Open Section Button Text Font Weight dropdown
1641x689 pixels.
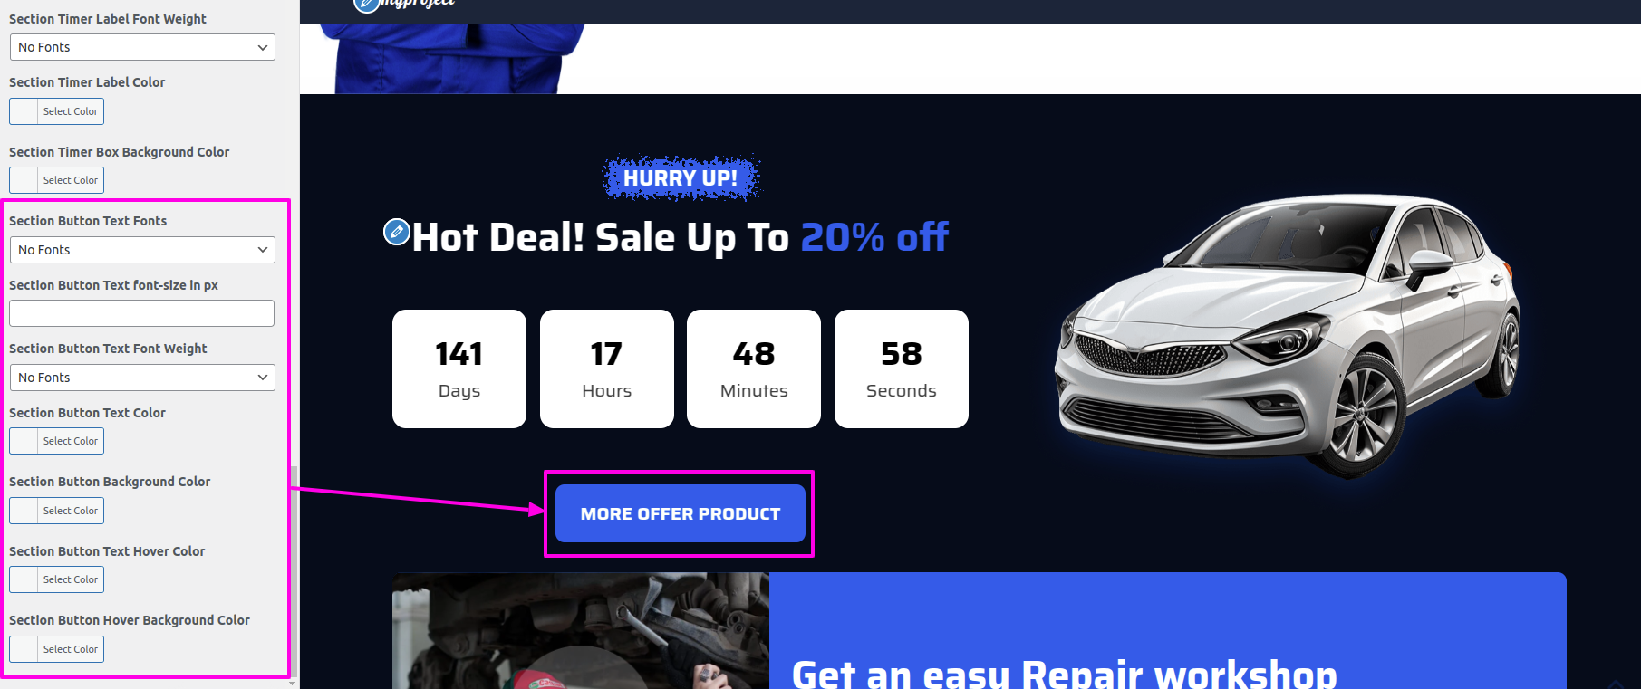pyautogui.click(x=142, y=378)
